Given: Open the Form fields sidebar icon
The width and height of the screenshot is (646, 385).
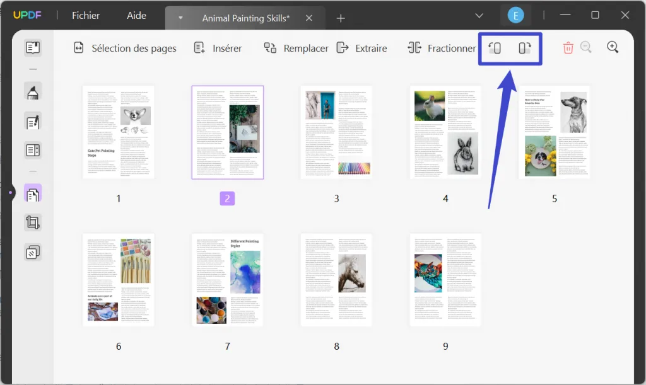Looking at the screenshot, I should pyautogui.click(x=32, y=149).
